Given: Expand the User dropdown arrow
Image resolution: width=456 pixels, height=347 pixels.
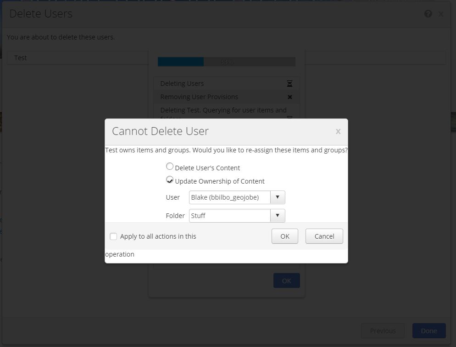Looking at the screenshot, I should [x=278, y=197].
